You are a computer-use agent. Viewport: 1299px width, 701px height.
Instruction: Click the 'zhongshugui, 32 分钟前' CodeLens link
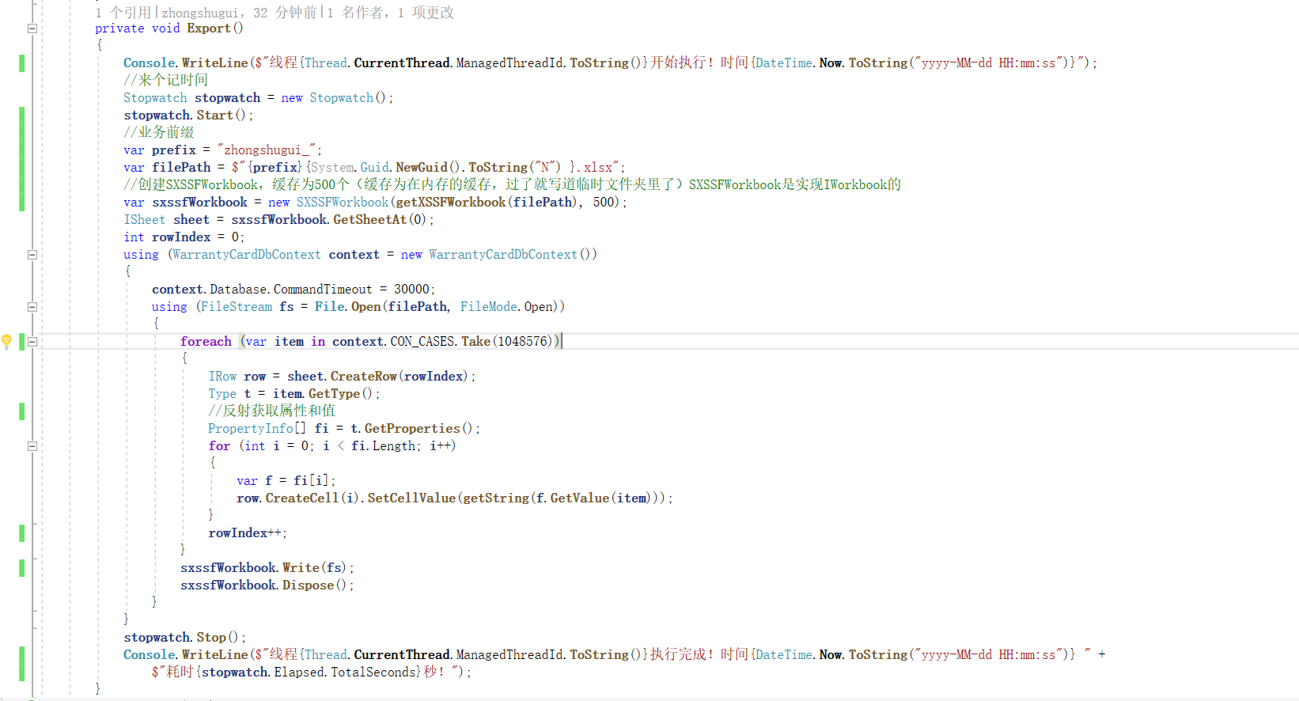[239, 13]
